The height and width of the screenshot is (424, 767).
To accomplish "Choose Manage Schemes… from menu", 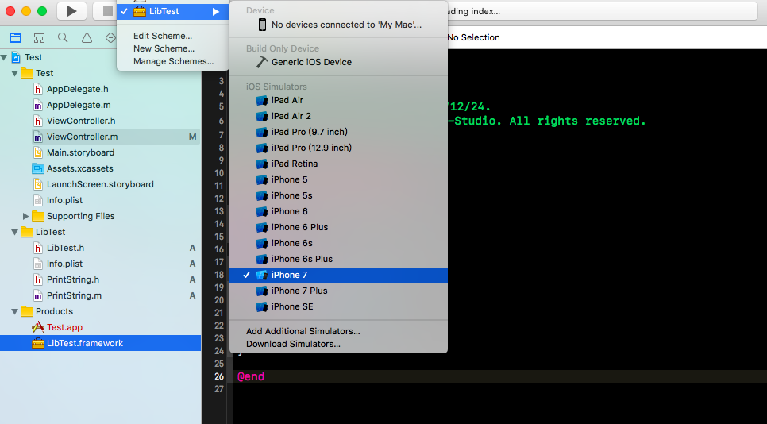I will click(x=173, y=61).
